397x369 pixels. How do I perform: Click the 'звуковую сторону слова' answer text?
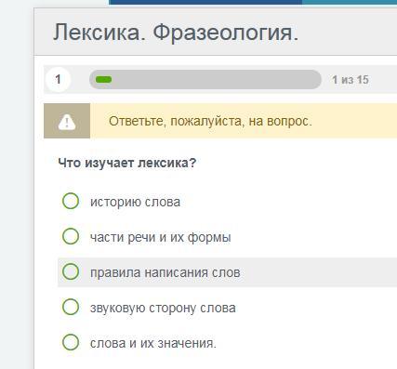[163, 308]
